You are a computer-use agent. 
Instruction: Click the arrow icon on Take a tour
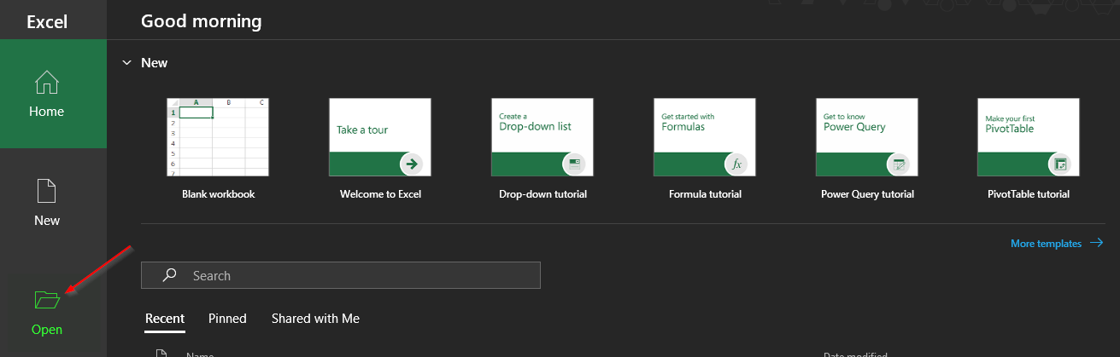411,164
